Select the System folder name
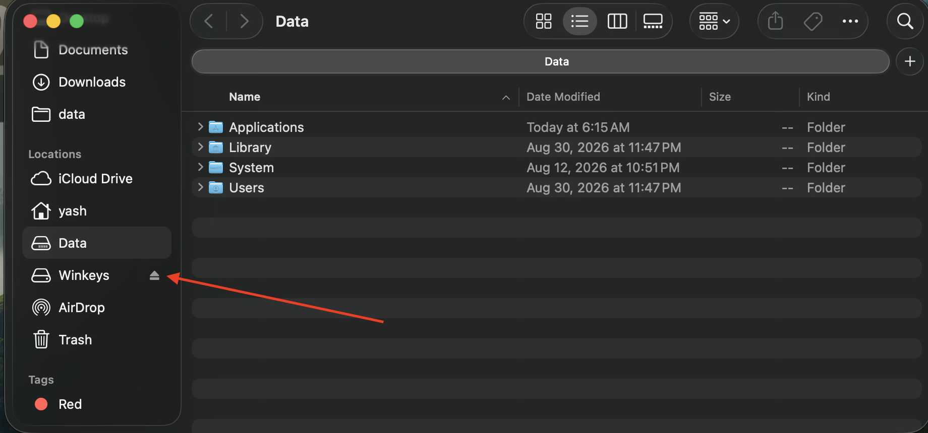 coord(251,168)
